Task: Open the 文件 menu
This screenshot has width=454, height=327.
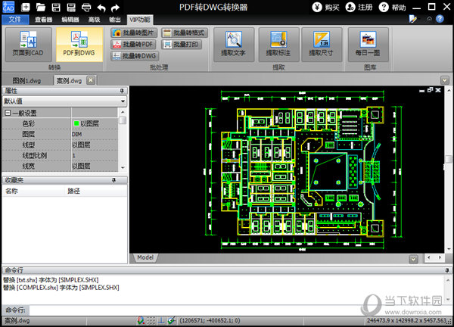Action: pos(14,19)
